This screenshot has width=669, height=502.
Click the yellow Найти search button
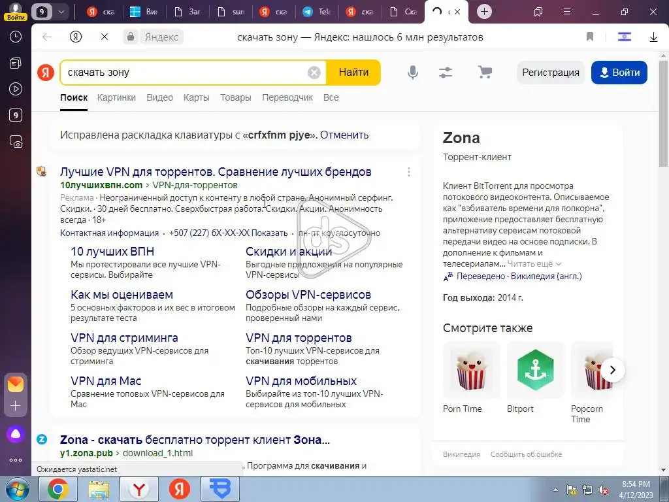pos(353,73)
